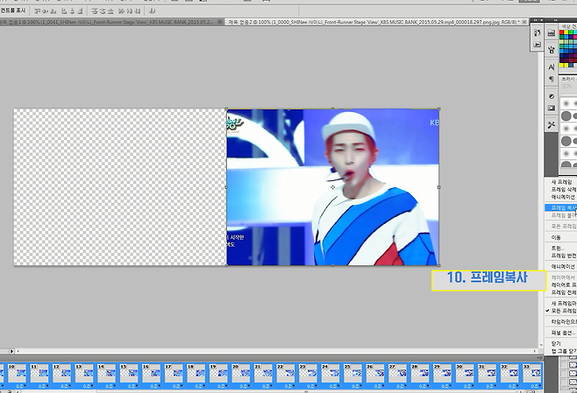
Task: Open the History panel icon in dock
Action: coord(538,33)
